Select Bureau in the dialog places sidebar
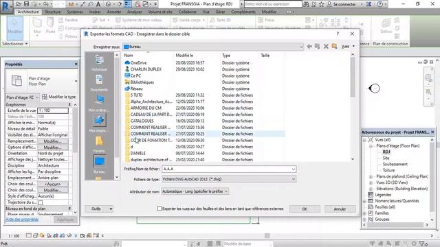 99,165
